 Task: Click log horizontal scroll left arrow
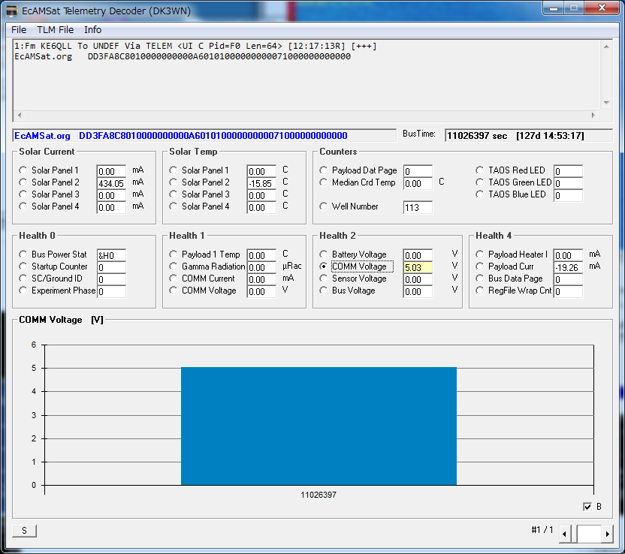point(20,115)
